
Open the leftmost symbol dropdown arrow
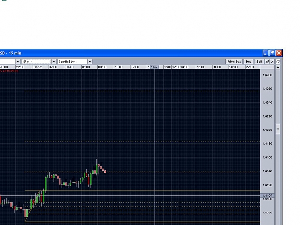tap(18, 62)
